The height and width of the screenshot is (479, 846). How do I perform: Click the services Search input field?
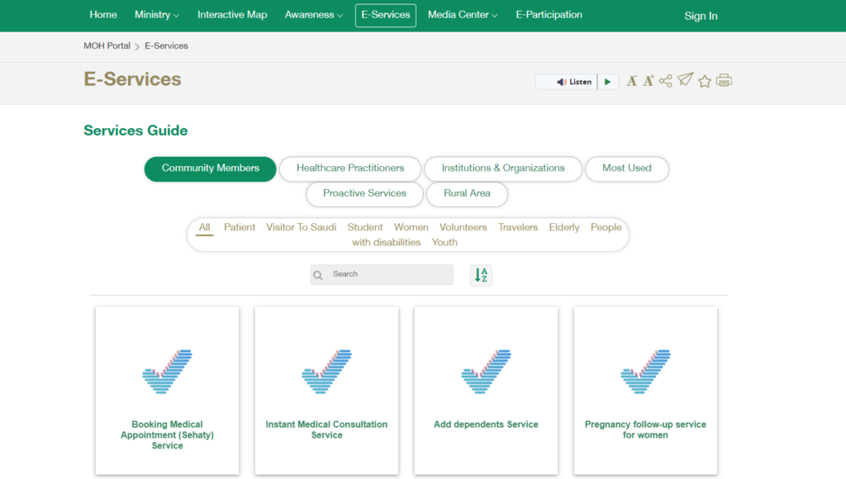(388, 274)
